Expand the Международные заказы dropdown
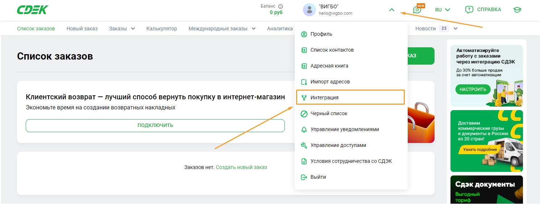540x204 pixels. point(253,29)
